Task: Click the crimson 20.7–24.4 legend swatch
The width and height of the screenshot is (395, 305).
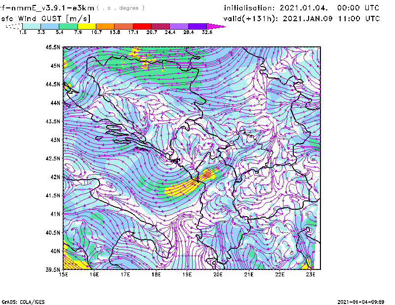Action: [x=160, y=26]
